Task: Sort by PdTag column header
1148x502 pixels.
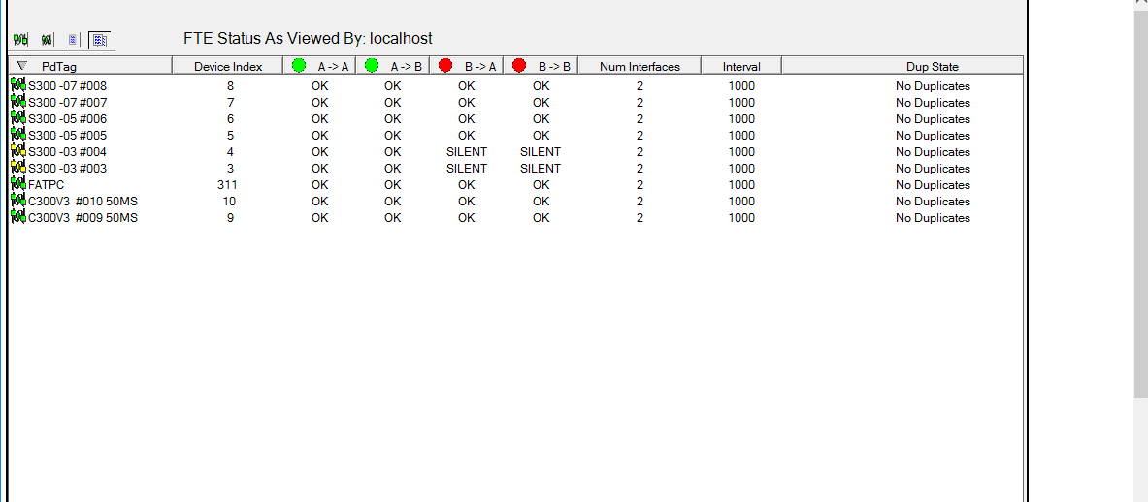Action: pos(90,66)
